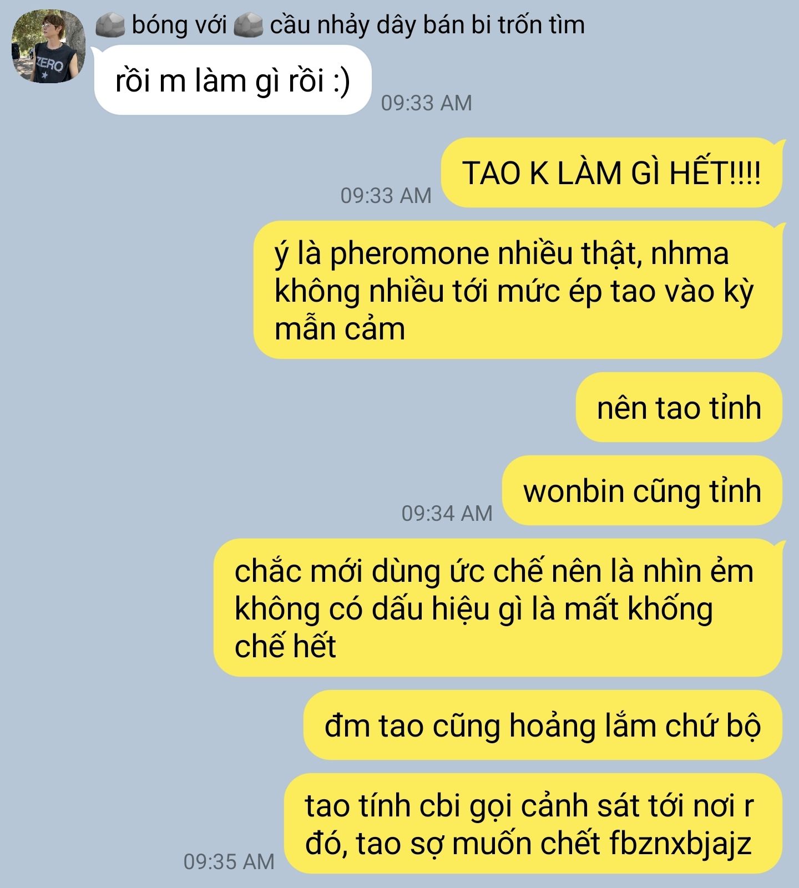
Task: Select the sender name "bóng với cầu nhảy dây"
Action: coord(340,26)
